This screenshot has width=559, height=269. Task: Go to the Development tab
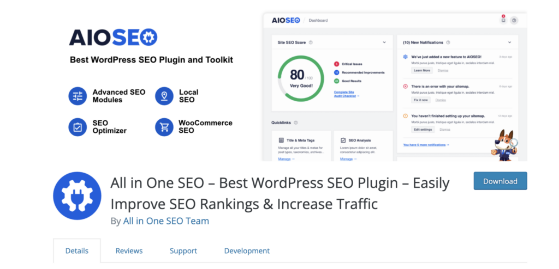(247, 251)
